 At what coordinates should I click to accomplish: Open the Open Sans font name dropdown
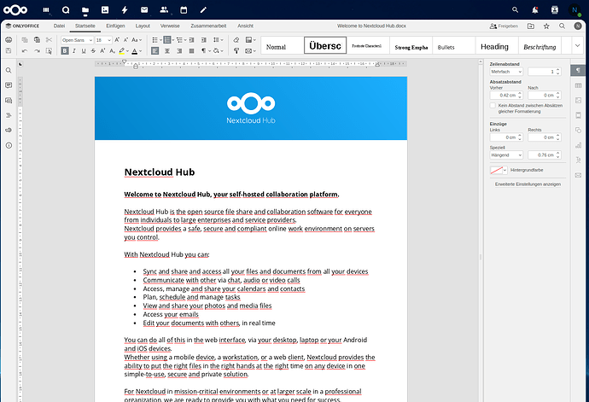click(x=90, y=40)
